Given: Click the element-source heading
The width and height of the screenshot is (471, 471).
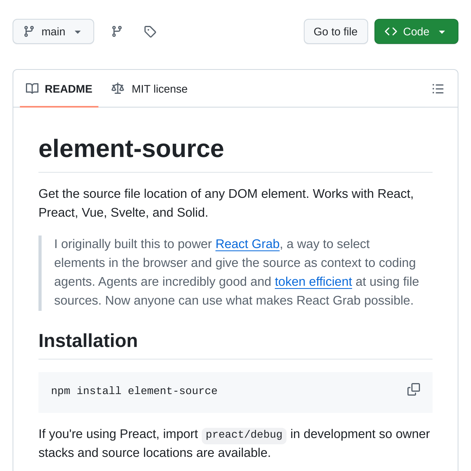Looking at the screenshot, I should click(x=131, y=149).
